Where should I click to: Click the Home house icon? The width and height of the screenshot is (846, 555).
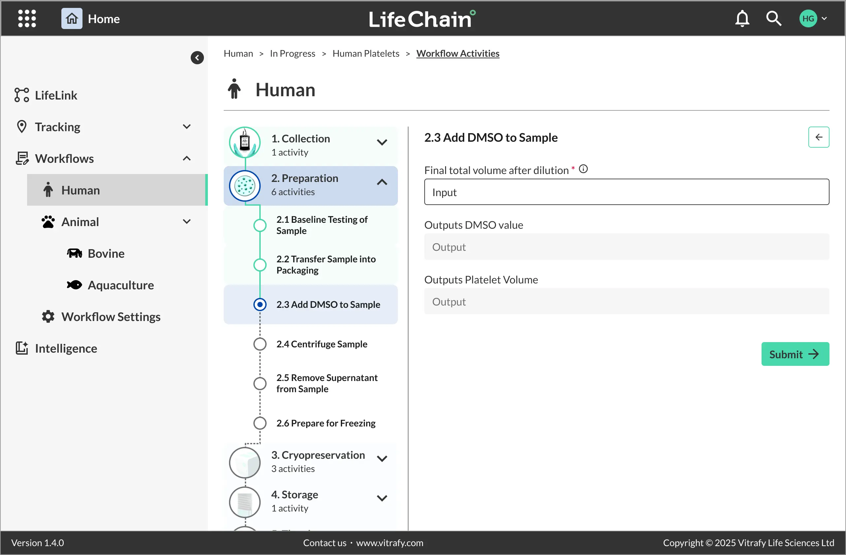click(x=72, y=18)
